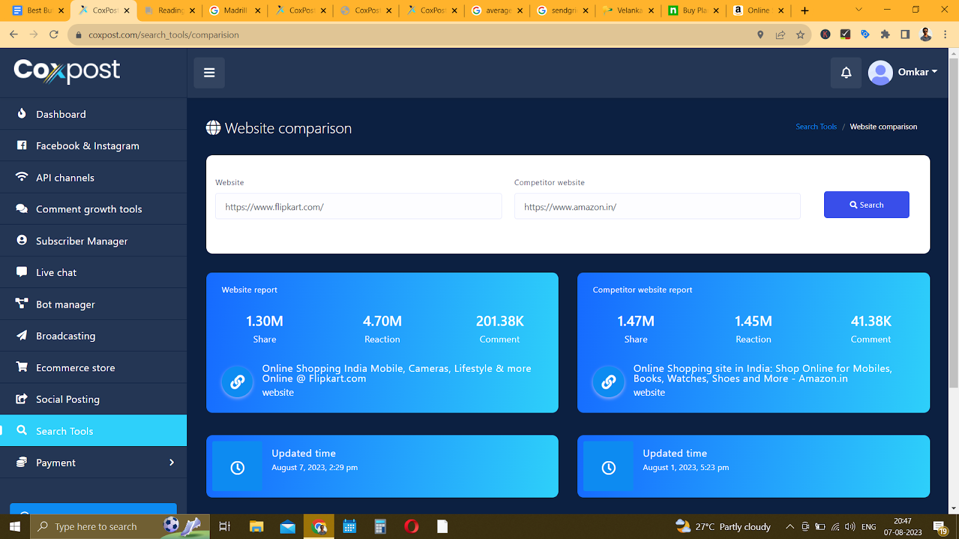Viewport: 959px width, 539px height.
Task: Switch to the Velanka browser tab
Action: click(x=629, y=10)
